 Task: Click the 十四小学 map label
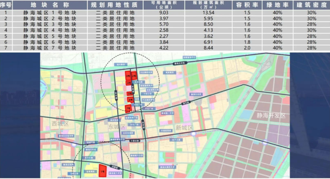147,94
